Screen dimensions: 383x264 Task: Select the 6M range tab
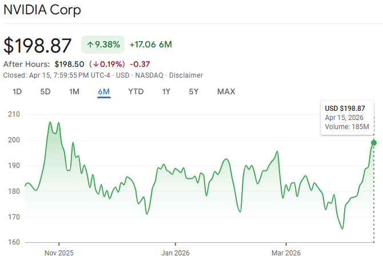104,91
